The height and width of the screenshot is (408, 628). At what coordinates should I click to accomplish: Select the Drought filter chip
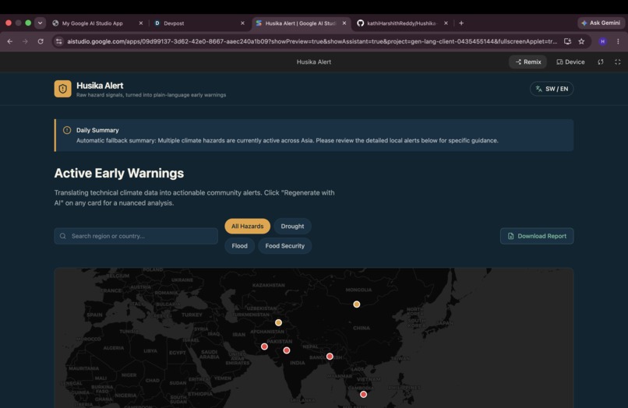292,227
